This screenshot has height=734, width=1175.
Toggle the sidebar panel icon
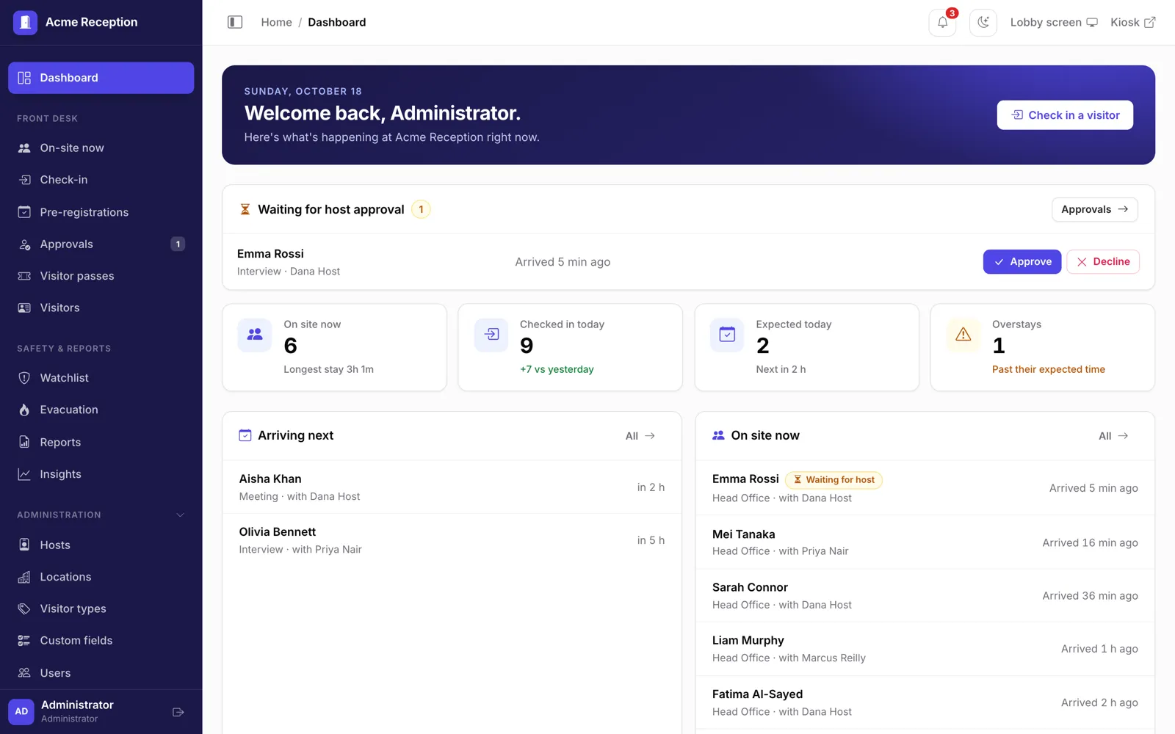click(x=235, y=22)
